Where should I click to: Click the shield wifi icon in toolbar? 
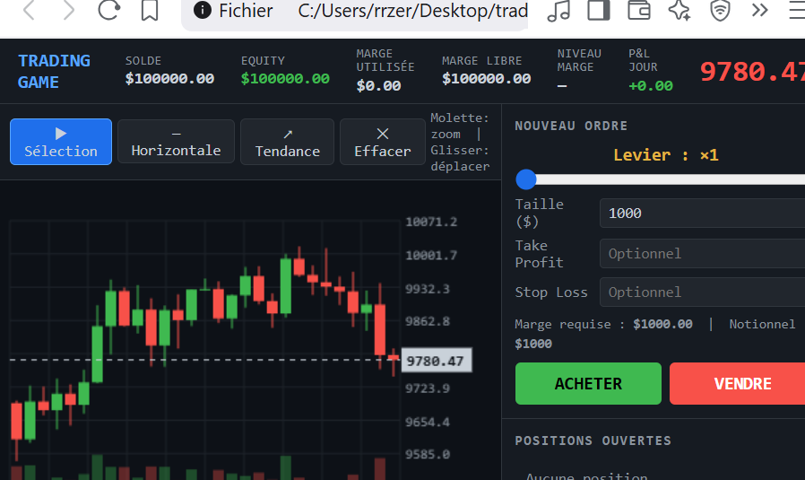click(x=719, y=11)
